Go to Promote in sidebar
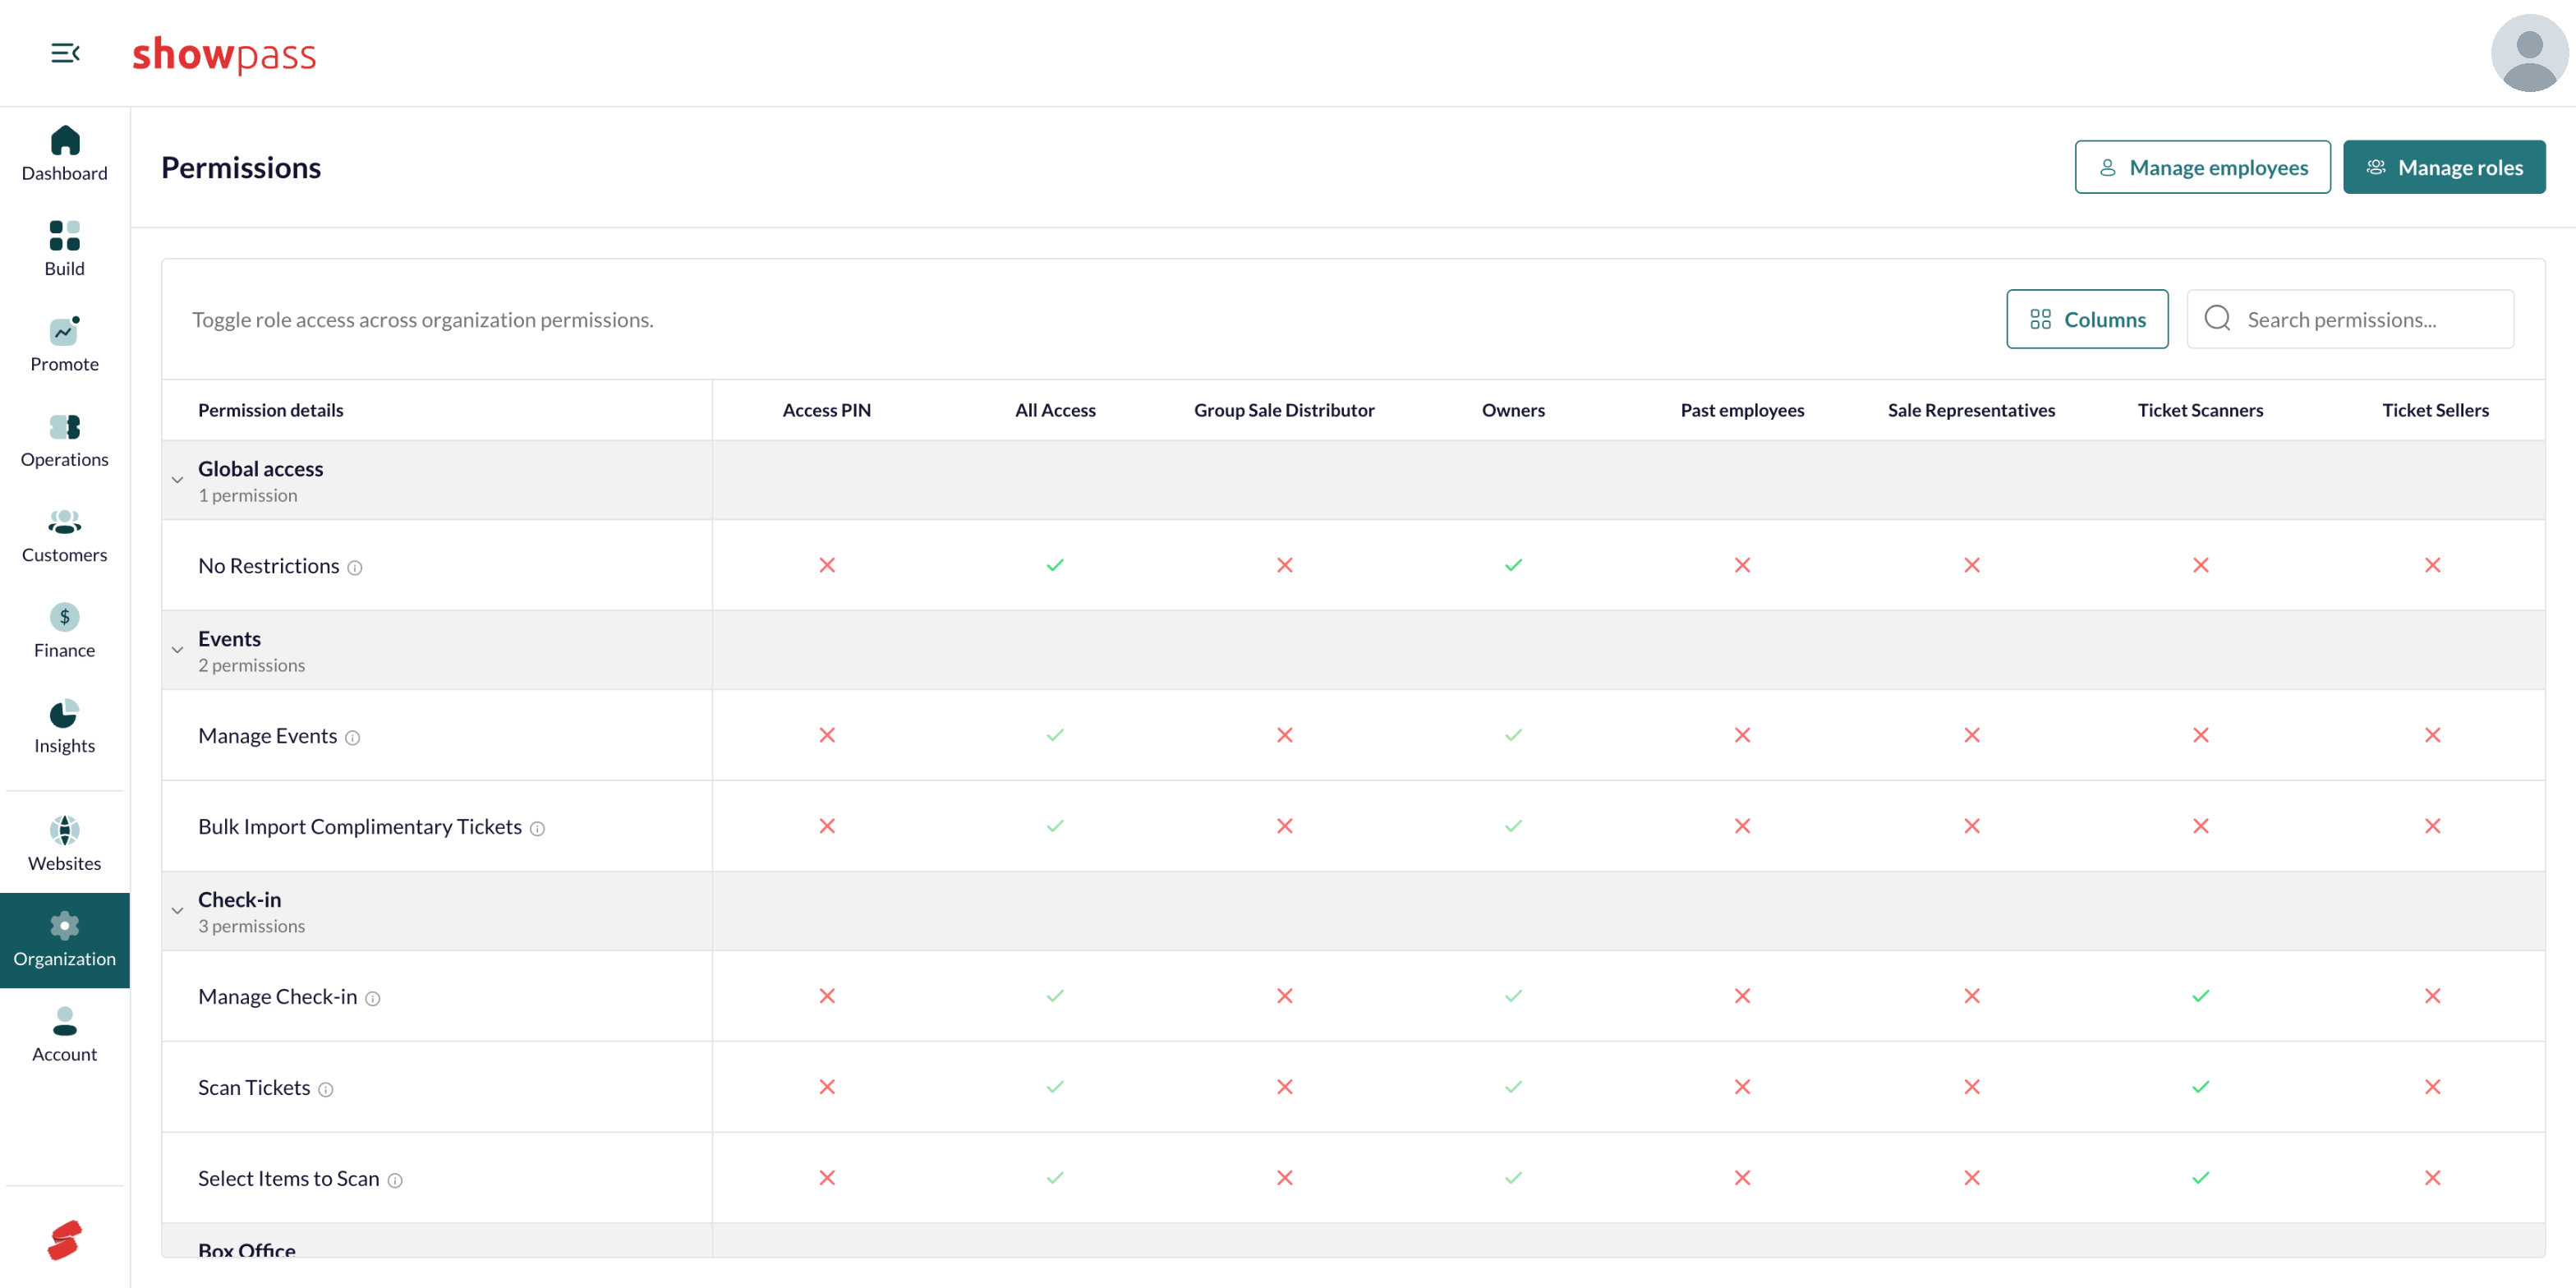The height and width of the screenshot is (1288, 2576). coord(65,345)
